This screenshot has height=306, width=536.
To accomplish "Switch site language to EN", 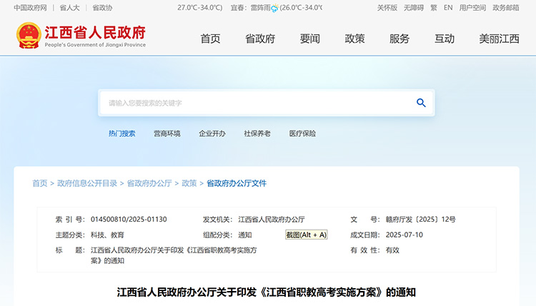I will pos(448,8).
